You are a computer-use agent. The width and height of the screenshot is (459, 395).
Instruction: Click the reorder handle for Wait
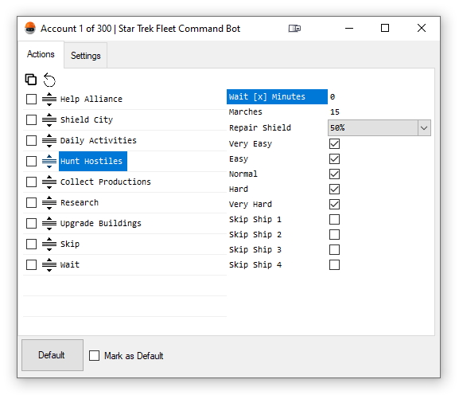49,265
